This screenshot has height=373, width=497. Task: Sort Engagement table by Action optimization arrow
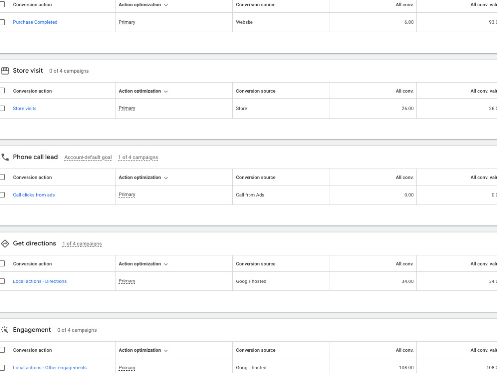pos(166,350)
